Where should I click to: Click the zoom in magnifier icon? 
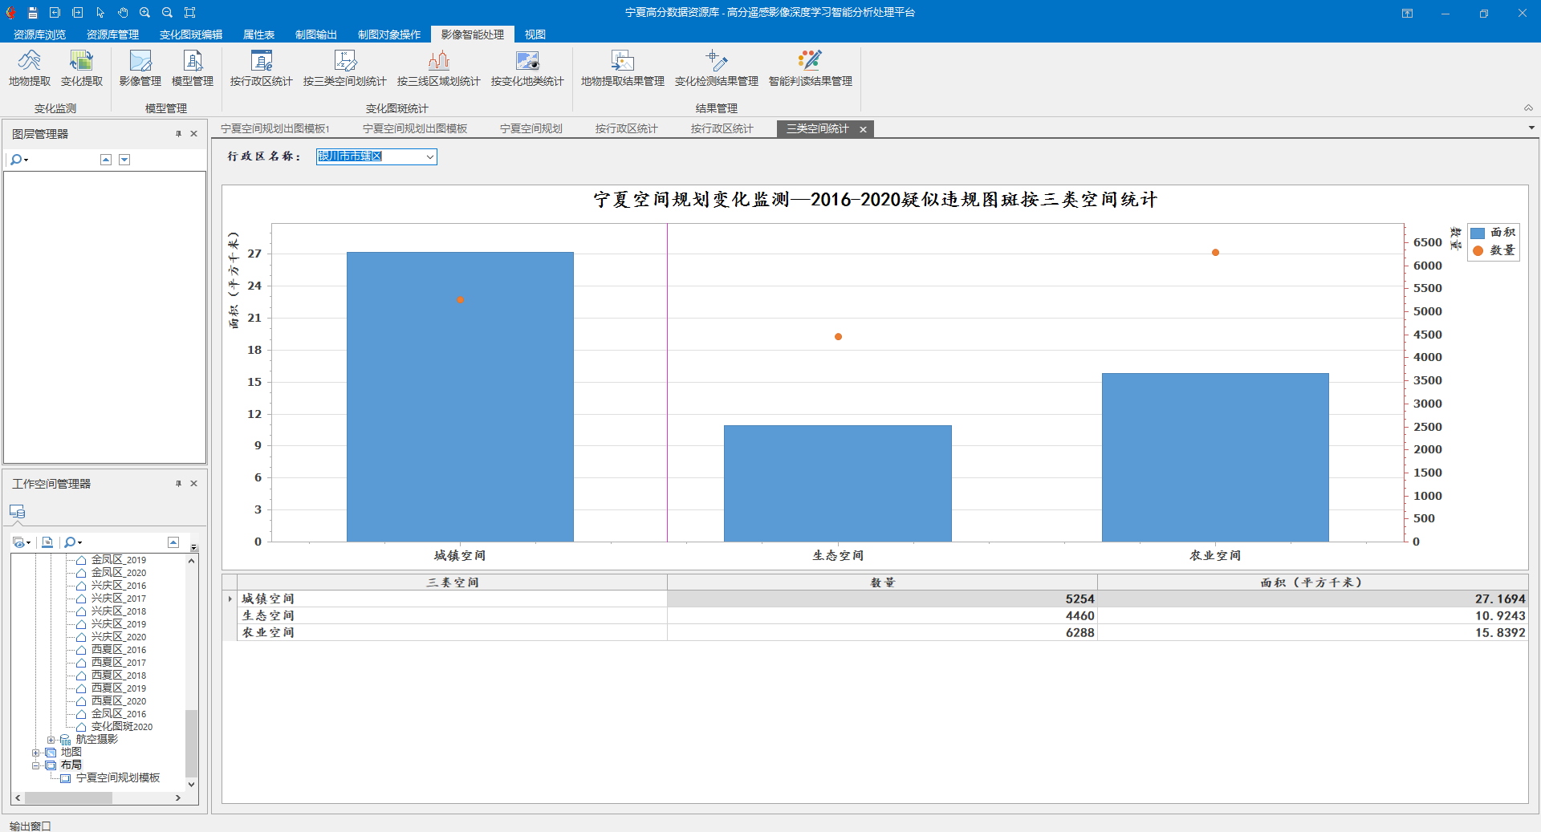(145, 13)
